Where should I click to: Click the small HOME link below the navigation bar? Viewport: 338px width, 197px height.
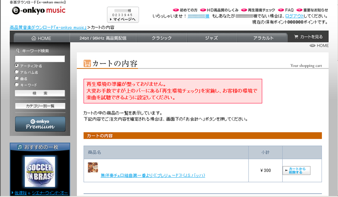319,46
